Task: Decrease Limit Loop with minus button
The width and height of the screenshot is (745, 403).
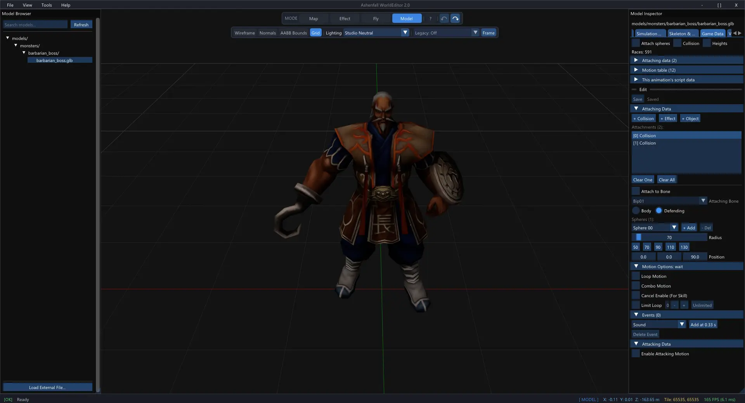Action: pyautogui.click(x=675, y=305)
